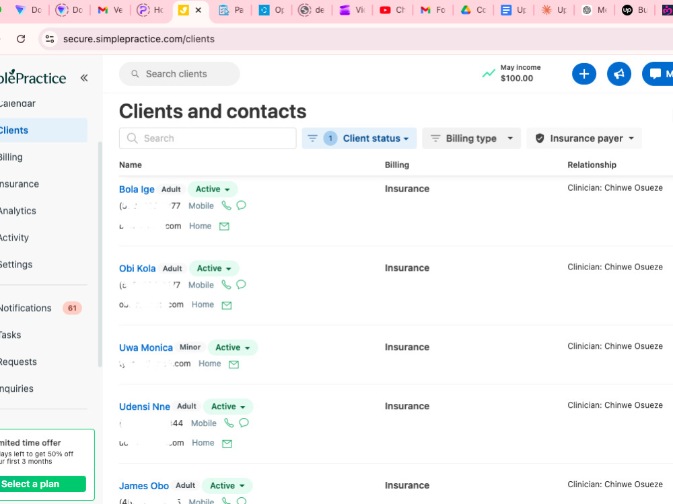The height and width of the screenshot is (504, 673).
Task: Collapse the sidebar with the double-chevron icon
Action: pos(84,77)
